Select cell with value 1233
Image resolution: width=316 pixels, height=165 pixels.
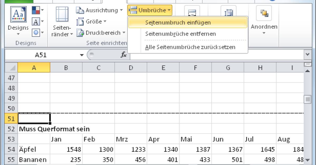pos(131,150)
